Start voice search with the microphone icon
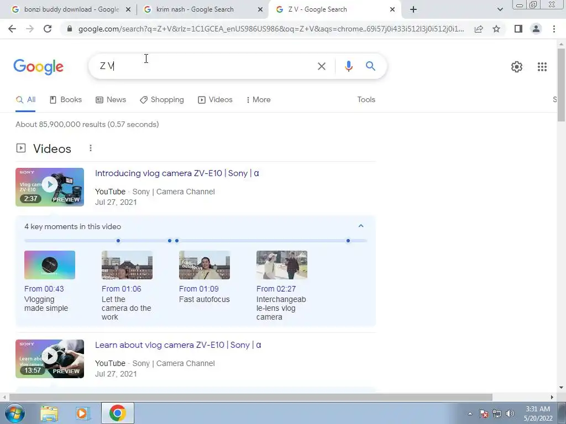Image resolution: width=566 pixels, height=424 pixels. pos(349,66)
